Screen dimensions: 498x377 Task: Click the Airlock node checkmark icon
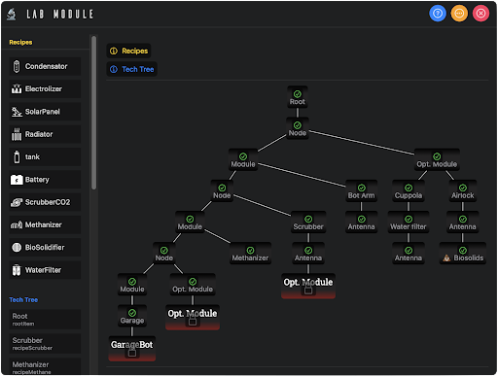pyautogui.click(x=463, y=188)
